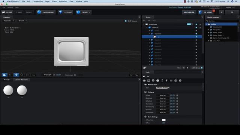Select the rotate tool in preview toolbar
This screenshot has width=240, height=135.
[x=22, y=75]
